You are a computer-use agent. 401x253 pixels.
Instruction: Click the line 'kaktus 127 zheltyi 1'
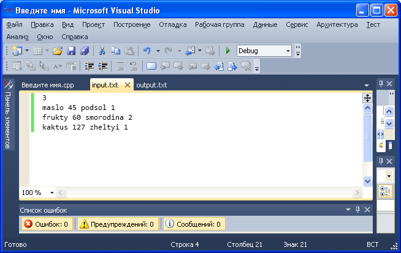coord(85,127)
